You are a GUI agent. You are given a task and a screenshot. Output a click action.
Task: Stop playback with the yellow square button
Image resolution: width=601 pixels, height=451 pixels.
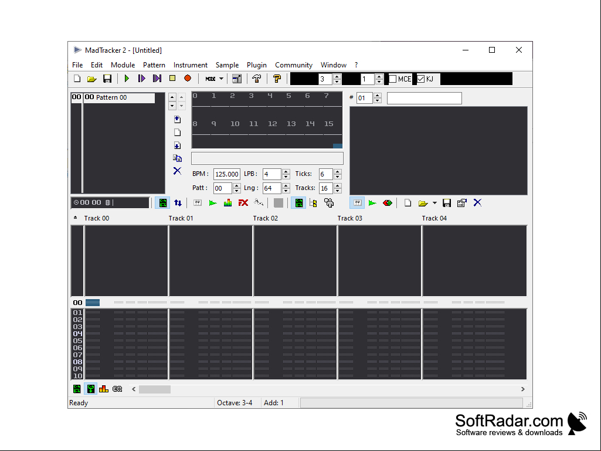point(172,78)
